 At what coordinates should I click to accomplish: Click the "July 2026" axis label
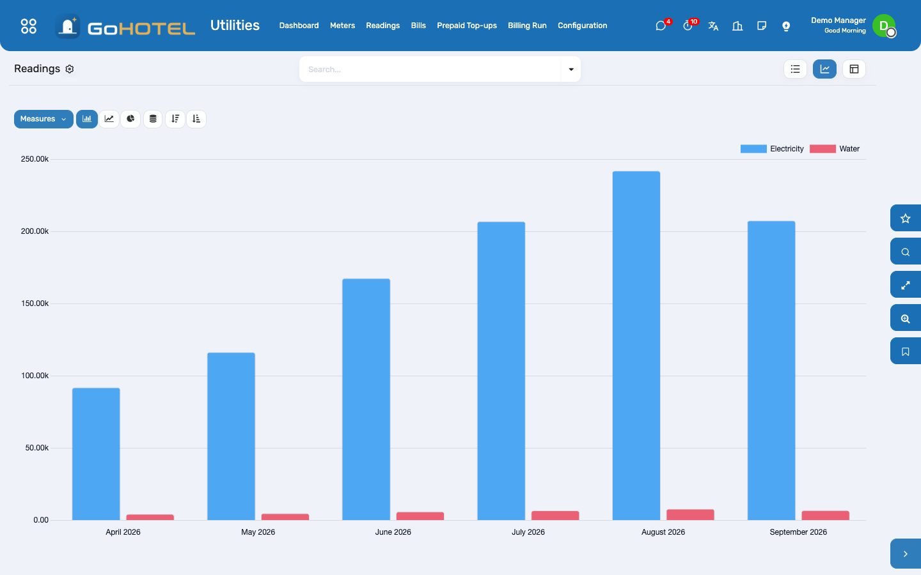tap(528, 532)
